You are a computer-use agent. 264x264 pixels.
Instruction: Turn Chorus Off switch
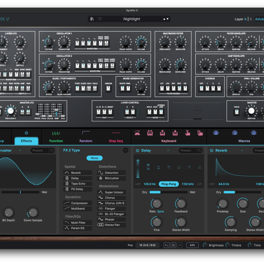[201, 88]
